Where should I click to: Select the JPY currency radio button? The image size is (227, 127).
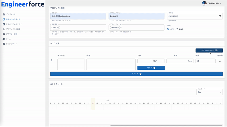pos(168,29)
